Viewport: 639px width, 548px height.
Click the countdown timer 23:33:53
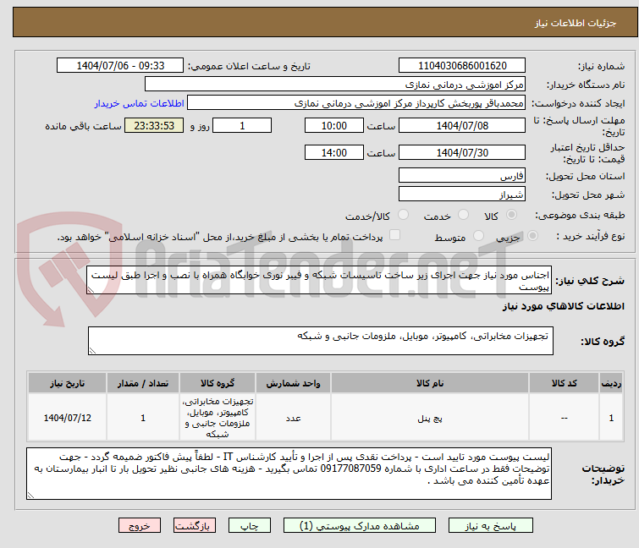pyautogui.click(x=154, y=125)
